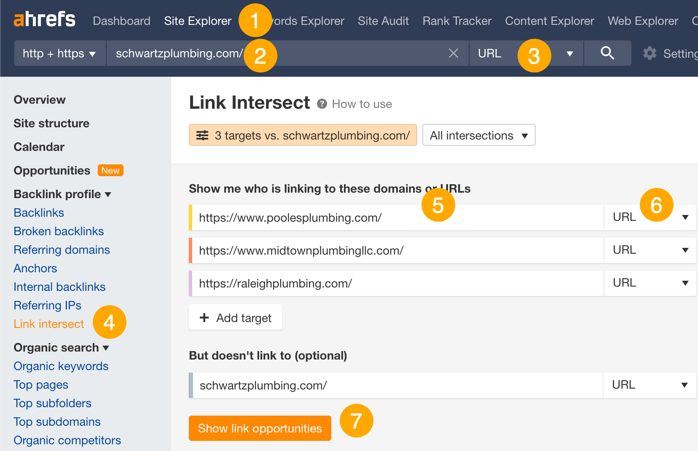Open the search with the magnifying glass icon

tap(607, 53)
